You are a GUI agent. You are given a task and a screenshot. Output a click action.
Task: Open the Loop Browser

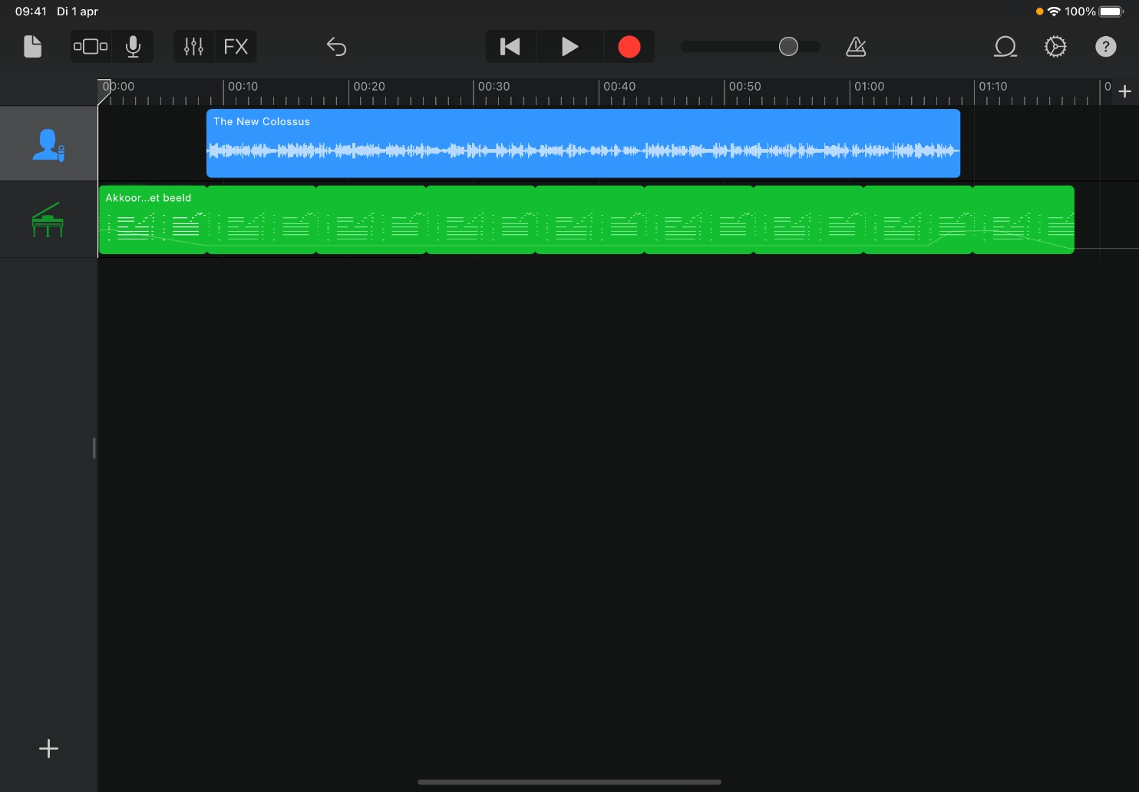click(x=1005, y=47)
